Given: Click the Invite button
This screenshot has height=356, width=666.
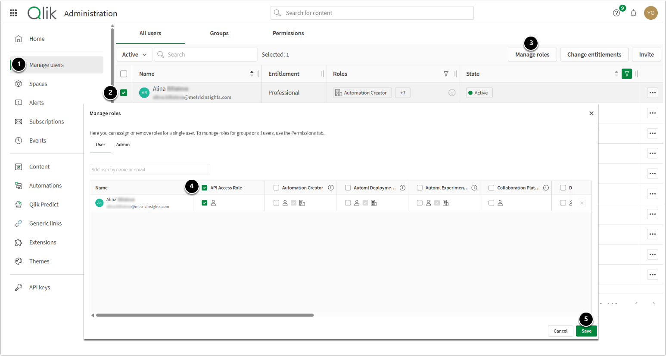Looking at the screenshot, I should tap(647, 55).
